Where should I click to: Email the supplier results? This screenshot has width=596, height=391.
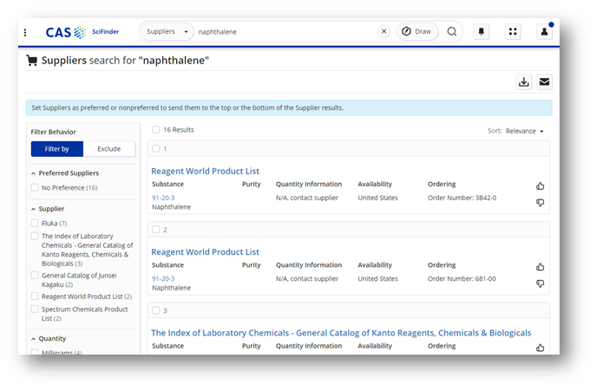click(544, 81)
